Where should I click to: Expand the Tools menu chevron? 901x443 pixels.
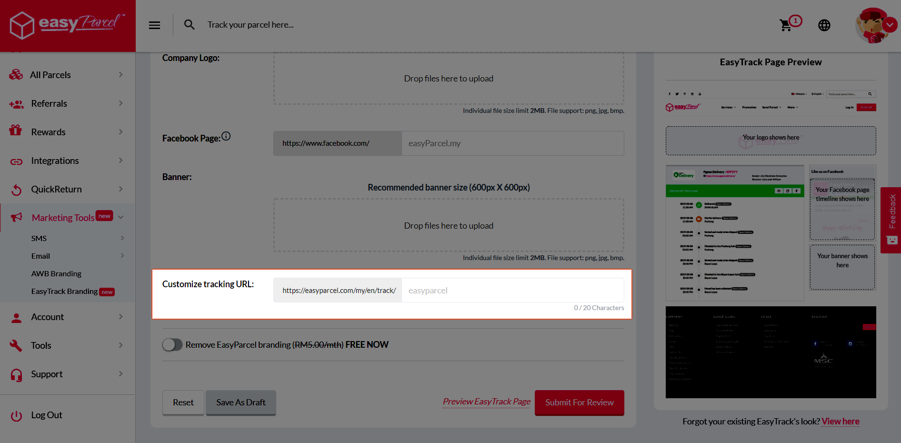tap(120, 345)
